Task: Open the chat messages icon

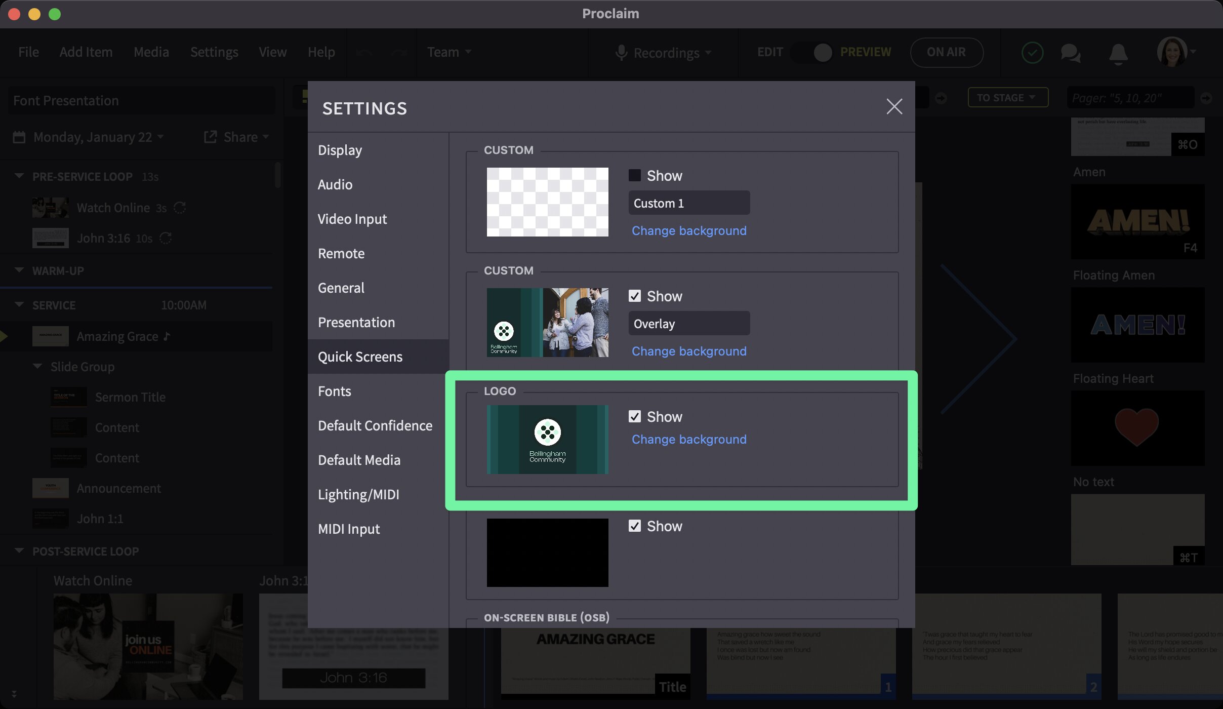Action: point(1070,52)
